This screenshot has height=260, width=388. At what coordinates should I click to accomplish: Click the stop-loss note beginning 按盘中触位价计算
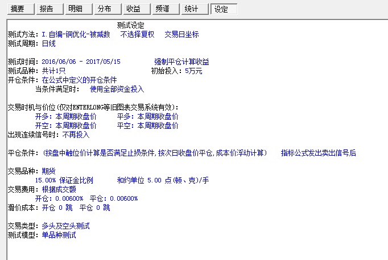click(155, 153)
